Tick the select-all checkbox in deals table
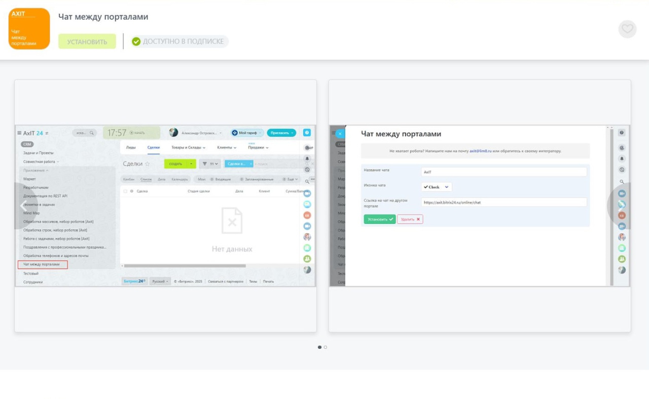The height and width of the screenshot is (399, 649). click(x=125, y=191)
